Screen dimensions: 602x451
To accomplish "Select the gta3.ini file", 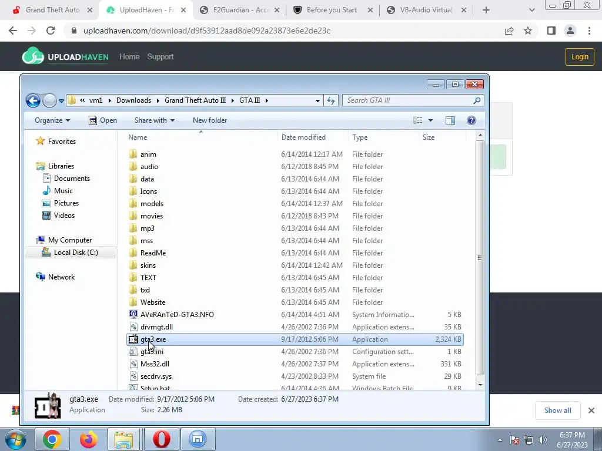I will [x=295, y=352].
